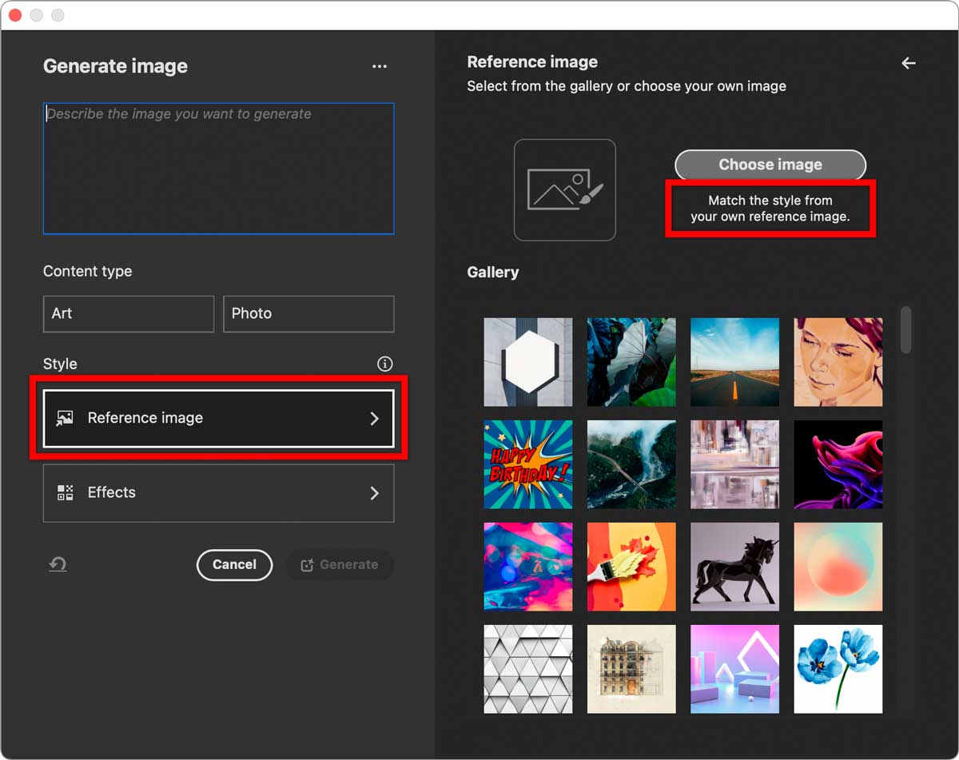Open the more options (…) menu
This screenshot has width=959, height=760.
[x=380, y=66]
